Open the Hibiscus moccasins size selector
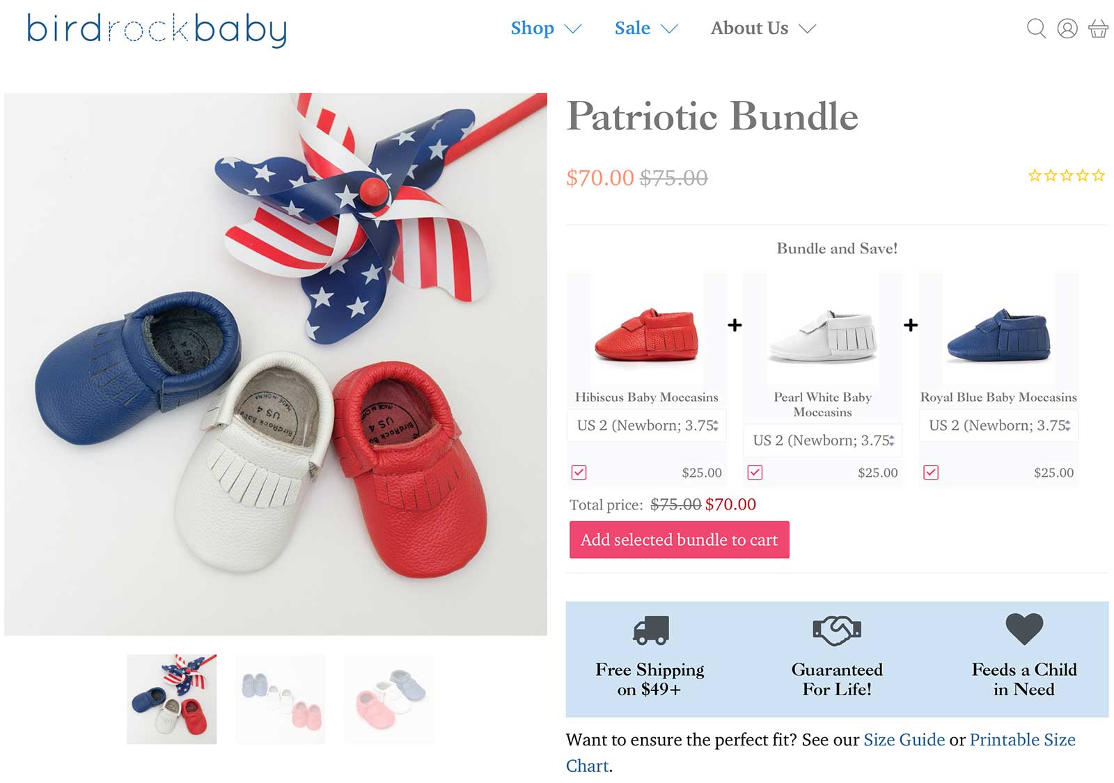 (x=644, y=425)
